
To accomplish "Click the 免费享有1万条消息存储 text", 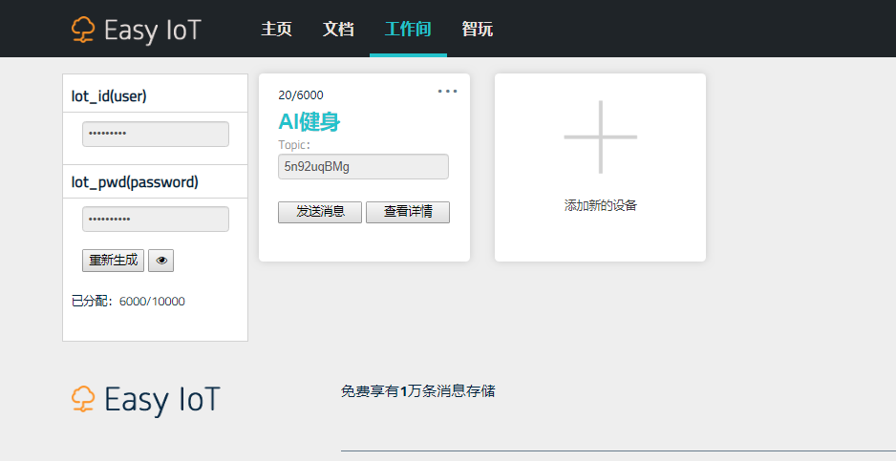I will click(x=417, y=391).
